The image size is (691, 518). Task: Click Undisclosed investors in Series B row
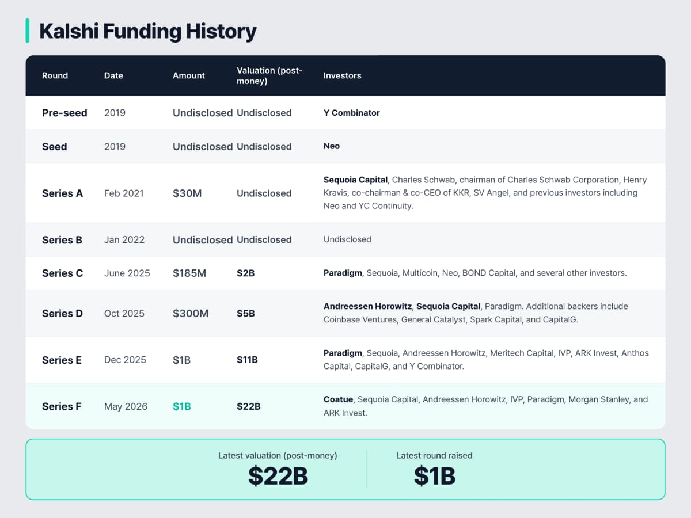(347, 239)
